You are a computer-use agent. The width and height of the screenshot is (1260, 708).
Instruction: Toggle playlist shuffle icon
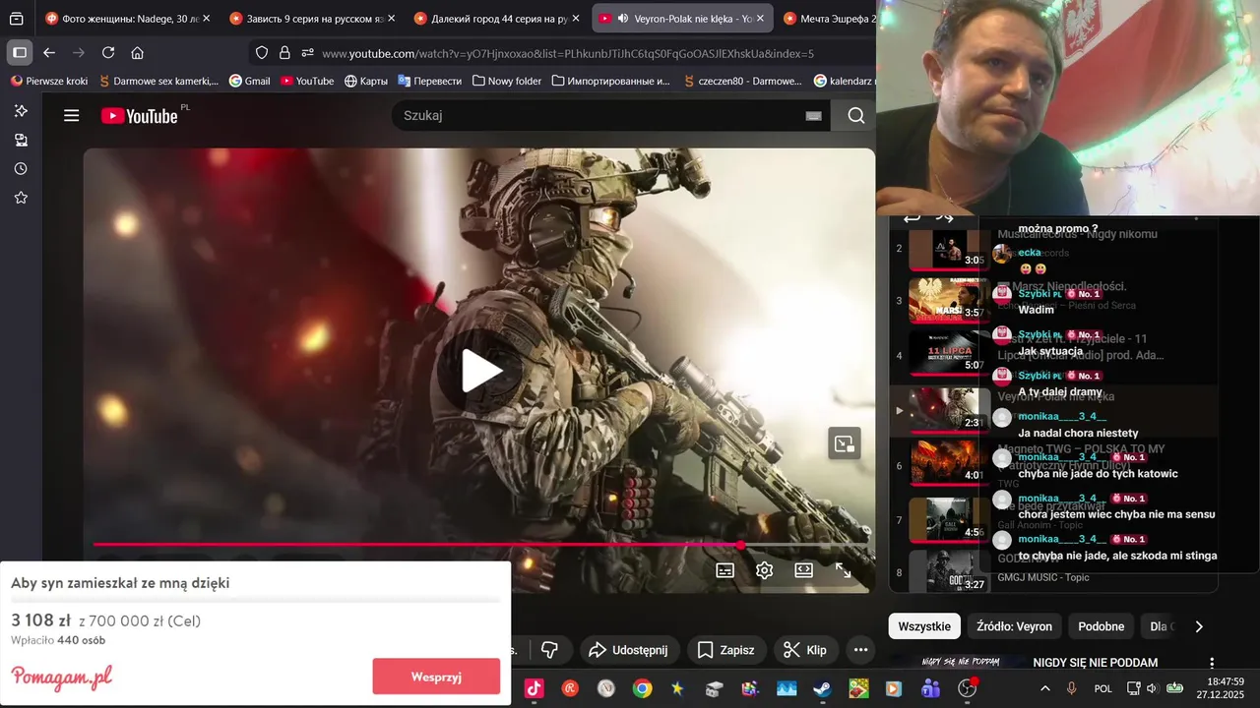click(x=944, y=217)
